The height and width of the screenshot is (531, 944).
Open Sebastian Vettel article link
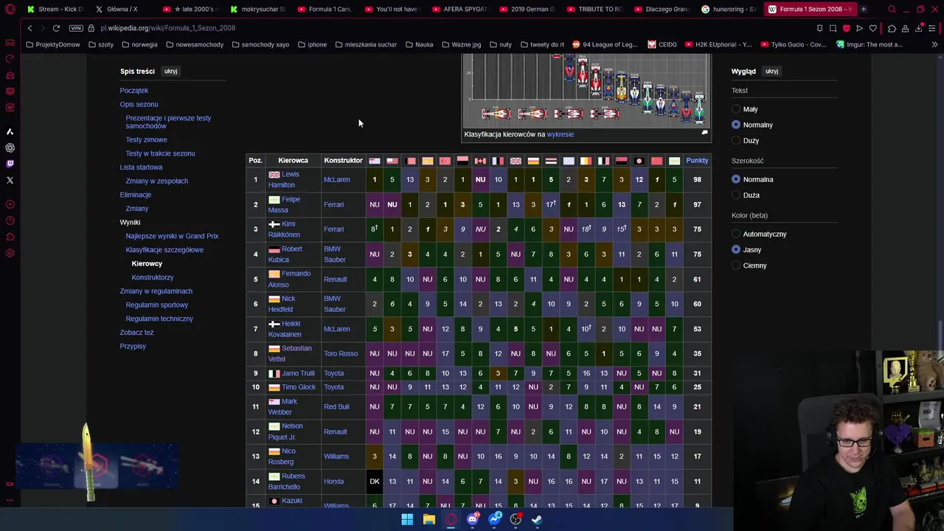coord(290,353)
